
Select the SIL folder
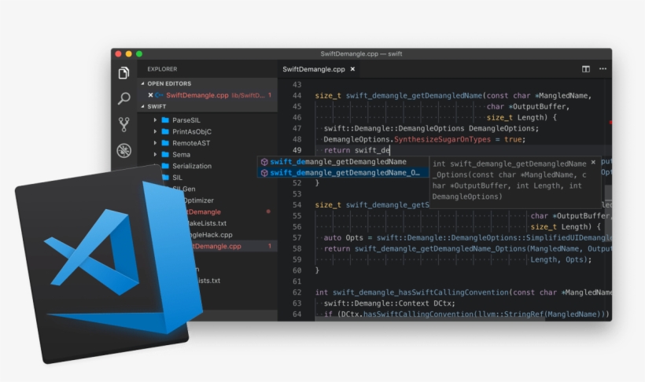tap(177, 178)
